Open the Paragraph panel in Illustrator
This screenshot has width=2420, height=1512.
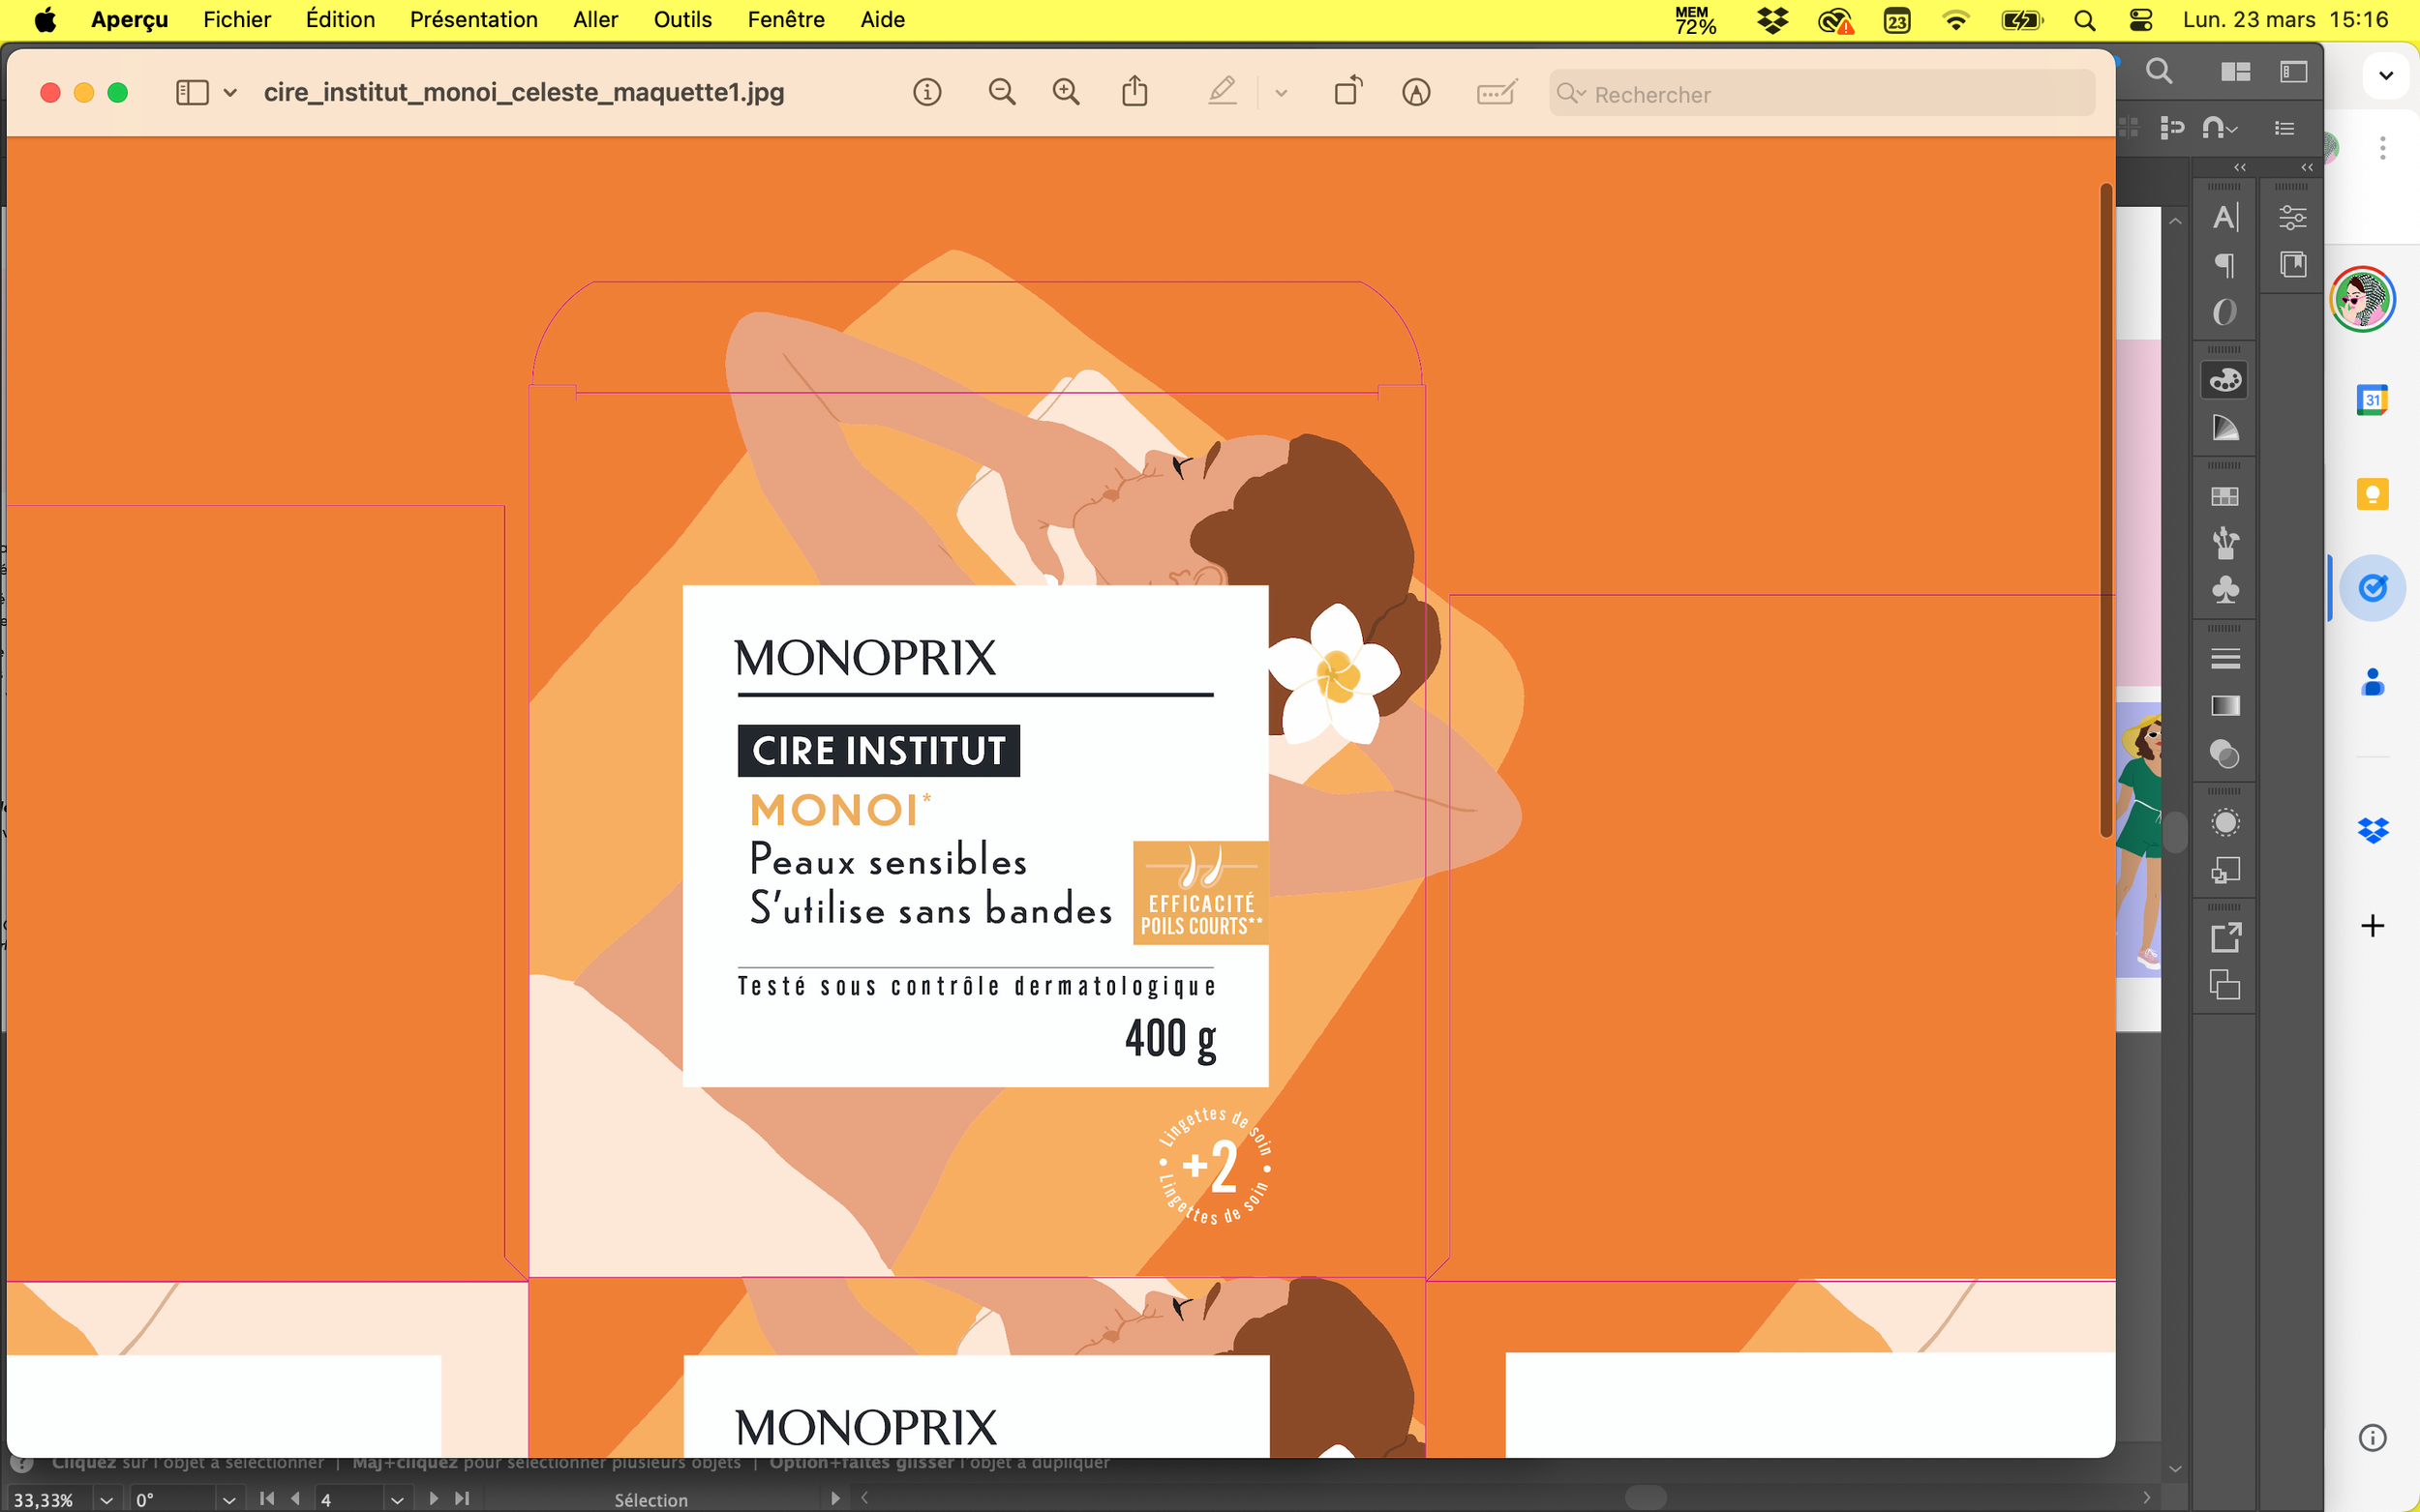(x=2224, y=265)
